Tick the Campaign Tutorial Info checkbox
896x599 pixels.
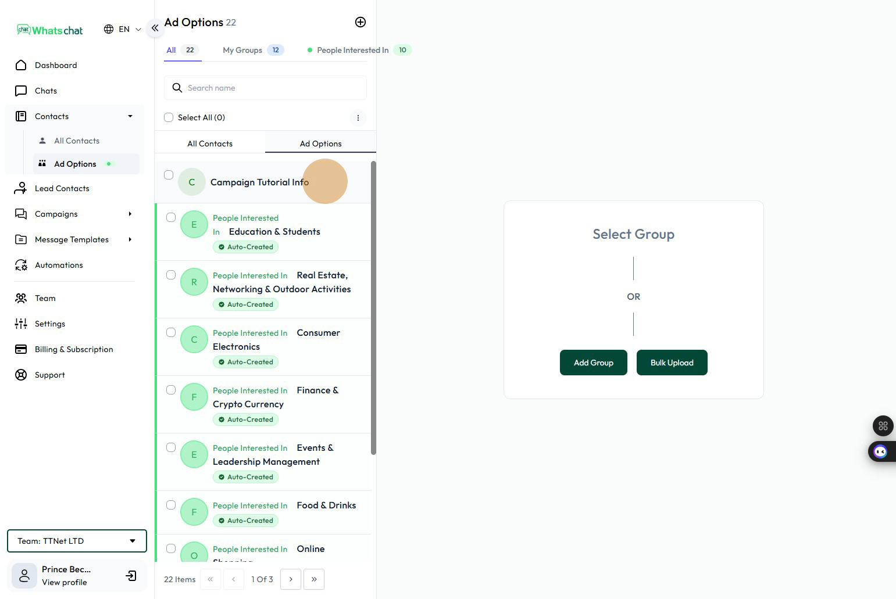169,175
